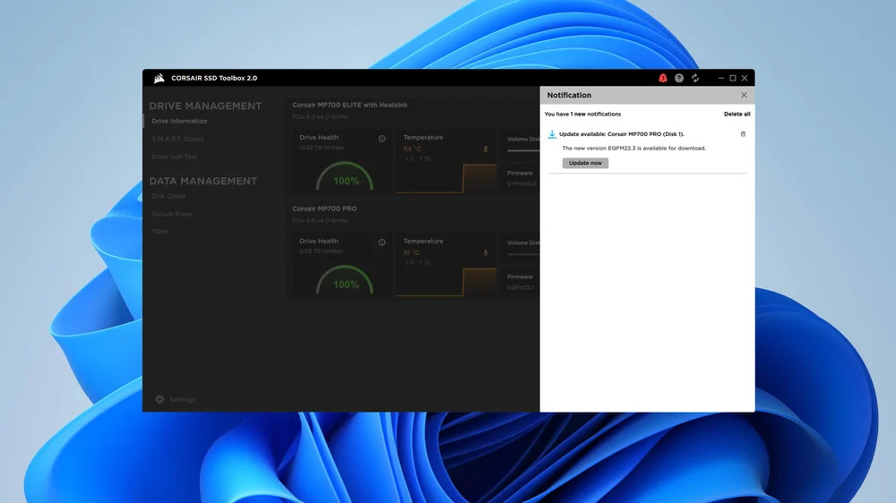Screen dimensions: 896x503
Task: Click the MP700 ELITE 100% health gauge
Action: coord(345,176)
